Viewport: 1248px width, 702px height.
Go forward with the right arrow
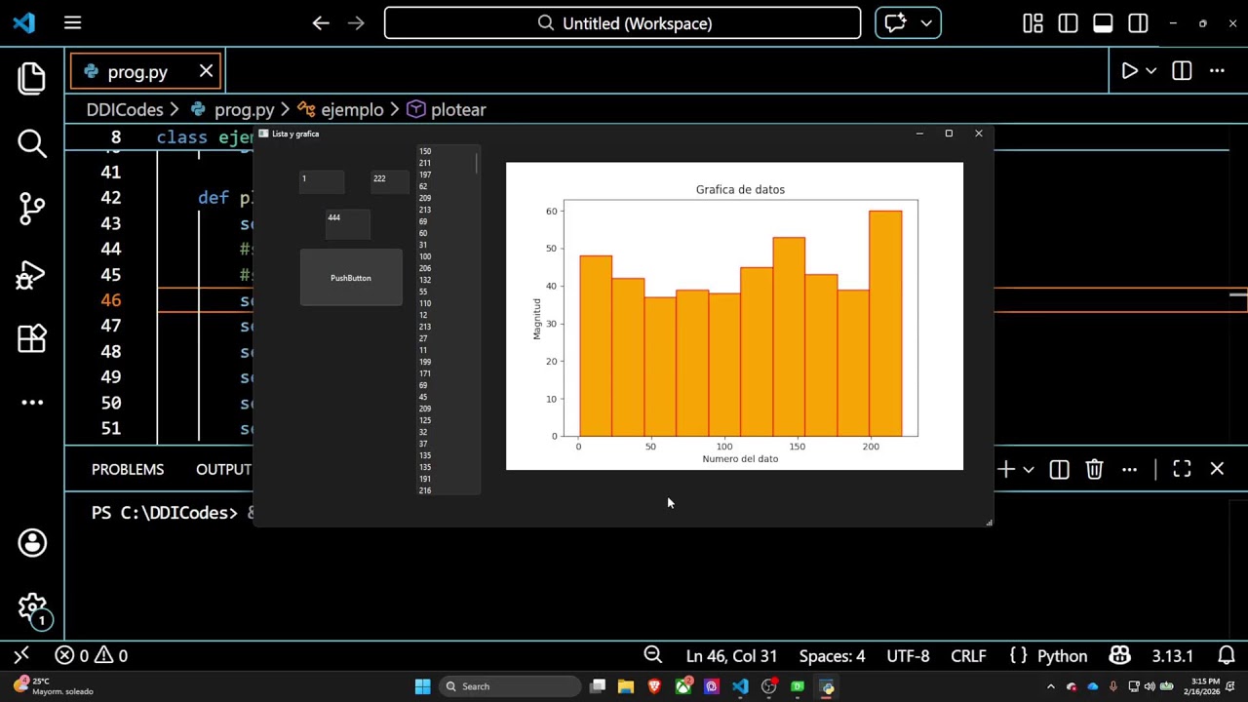point(356,22)
